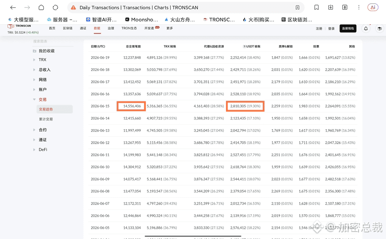Image resolution: width=386 pixels, height=239 pixels.
Task: Select 交易趋势 in the sidebar
Action: click(x=55, y=109)
